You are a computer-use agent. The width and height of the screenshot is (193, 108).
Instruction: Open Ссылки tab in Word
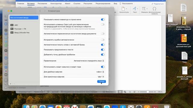coord(77,4)
